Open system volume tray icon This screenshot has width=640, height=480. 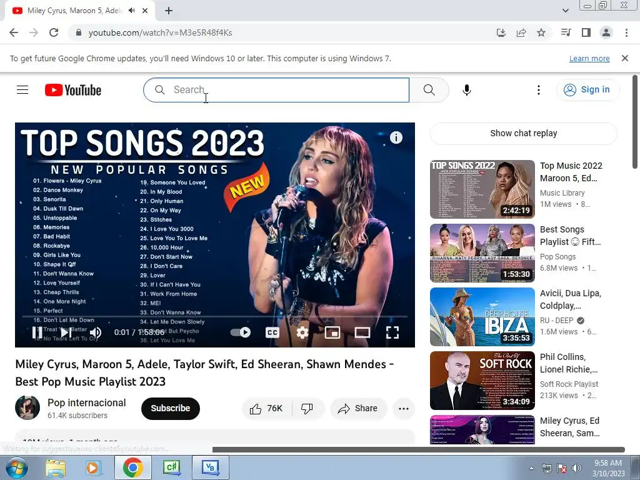(x=577, y=468)
